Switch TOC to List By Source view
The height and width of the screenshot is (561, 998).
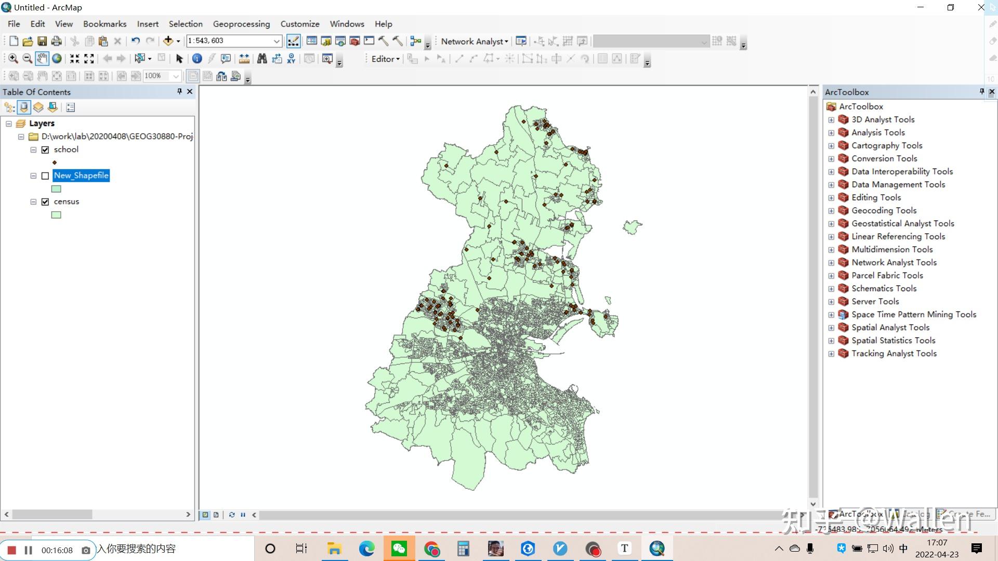click(x=24, y=107)
